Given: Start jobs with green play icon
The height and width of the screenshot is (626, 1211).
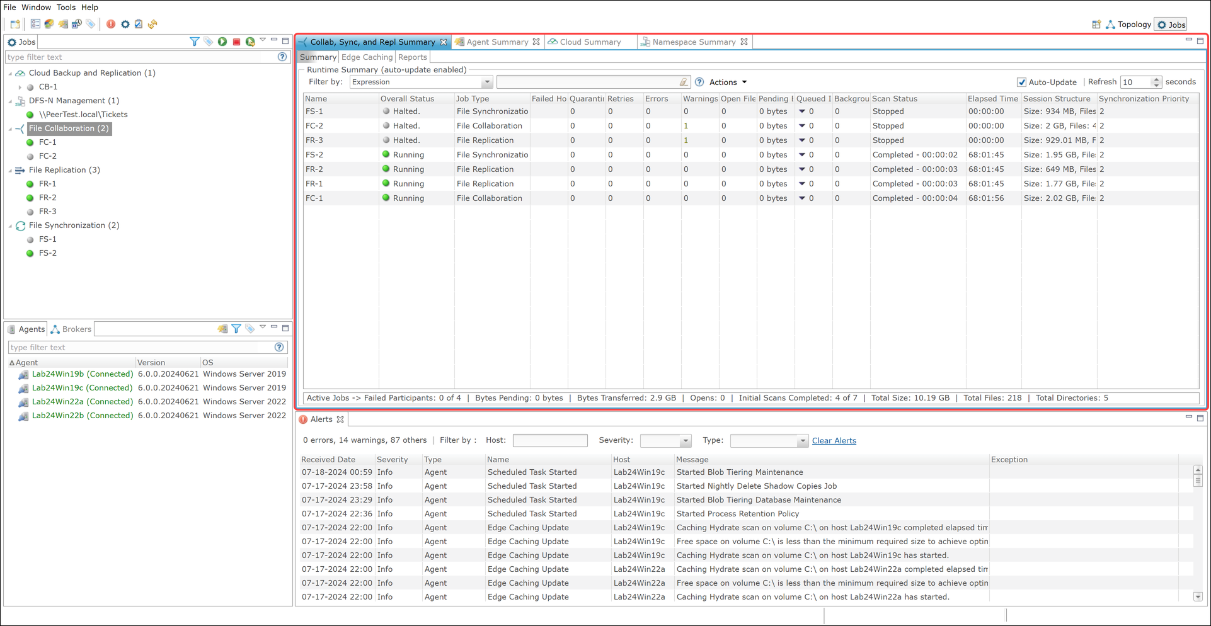Looking at the screenshot, I should [x=222, y=42].
